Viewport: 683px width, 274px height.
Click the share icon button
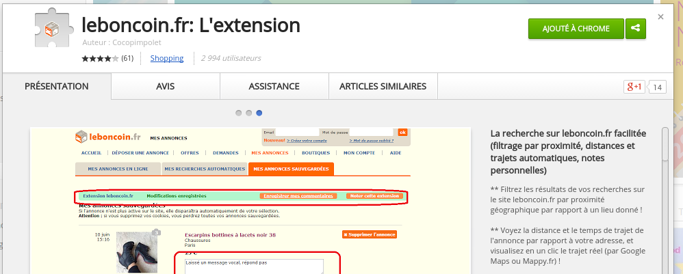[636, 29]
